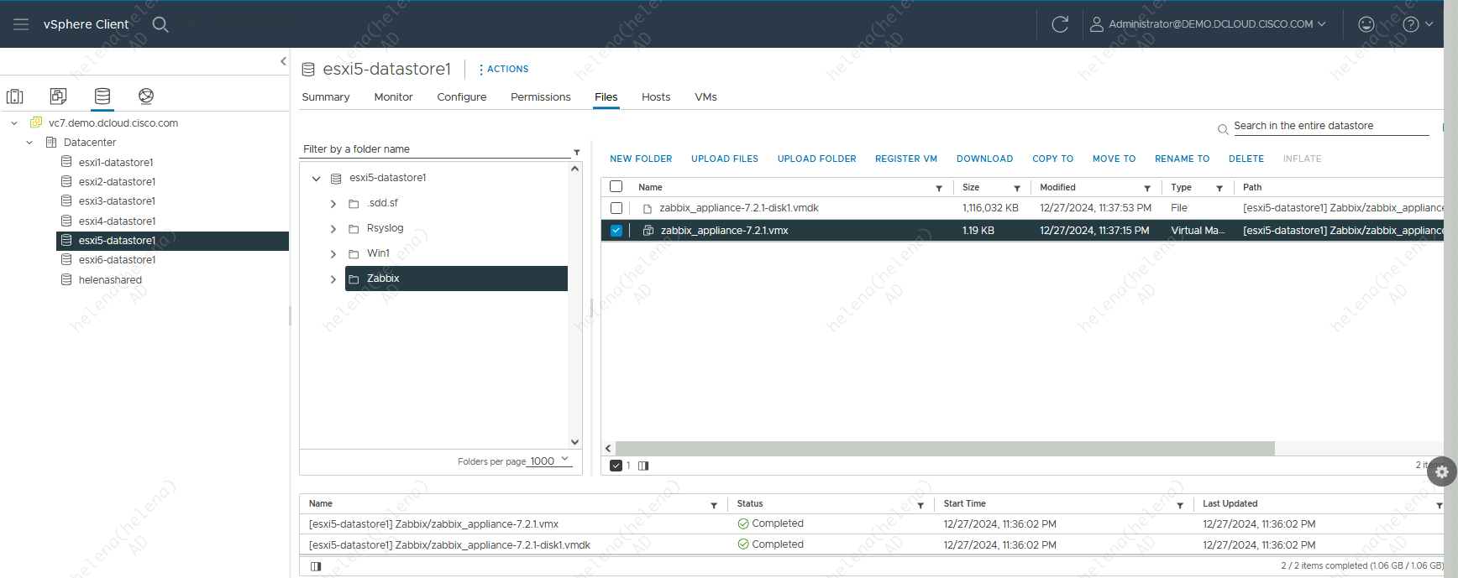Click the datastore search input field

pyautogui.click(x=1330, y=126)
